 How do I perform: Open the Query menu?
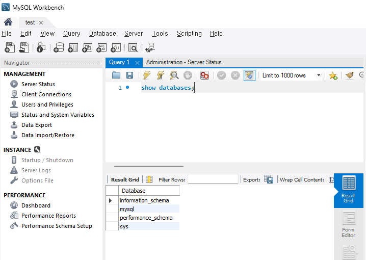[x=72, y=34]
